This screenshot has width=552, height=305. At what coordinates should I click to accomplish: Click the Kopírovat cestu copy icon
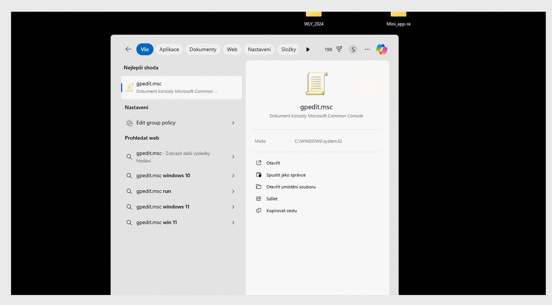259,210
